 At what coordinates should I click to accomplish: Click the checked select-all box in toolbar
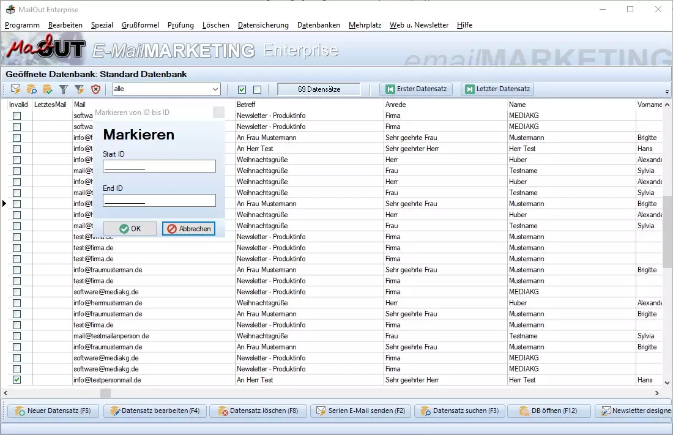(x=242, y=90)
